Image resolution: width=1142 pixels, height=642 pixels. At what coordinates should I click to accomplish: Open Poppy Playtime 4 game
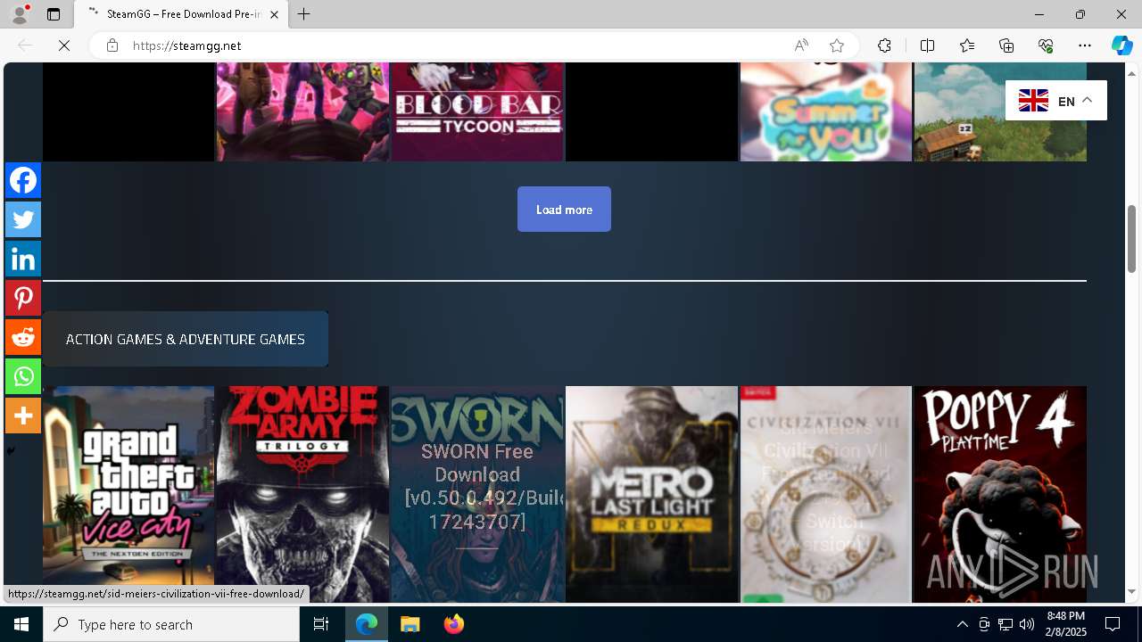click(1000, 494)
